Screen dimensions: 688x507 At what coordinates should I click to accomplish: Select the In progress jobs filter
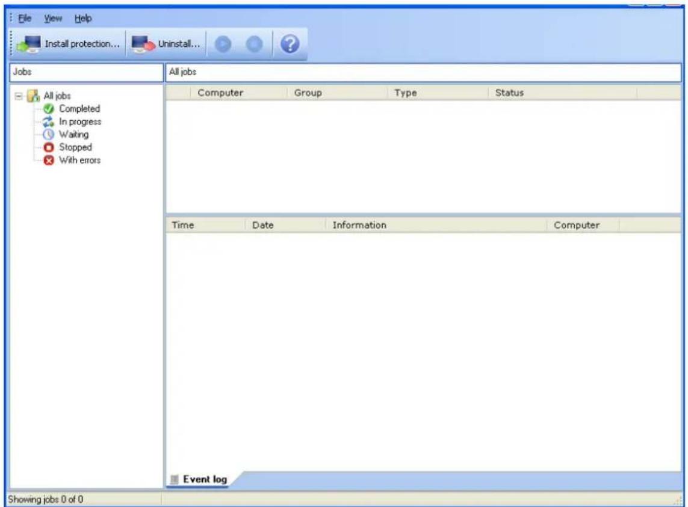tap(80, 121)
